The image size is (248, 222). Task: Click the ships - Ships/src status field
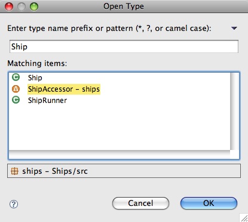[x=124, y=171]
